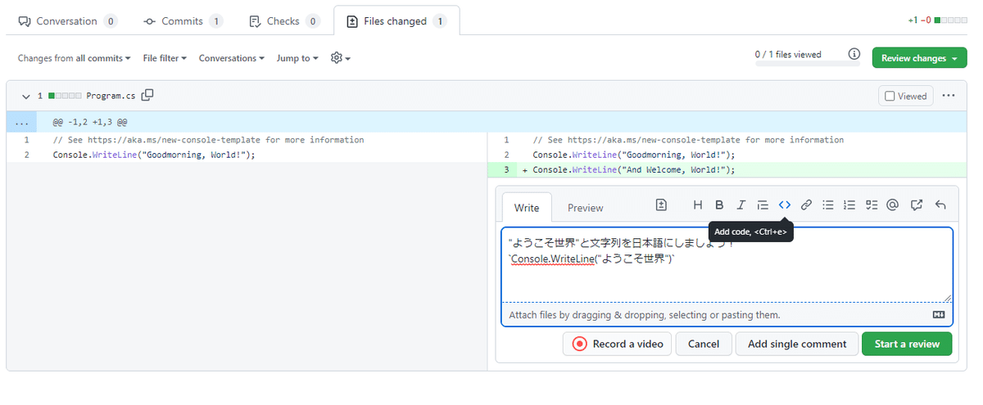Insert a suggestion with the toolbar icon
Image resolution: width=983 pixels, height=405 pixels.
[x=661, y=205]
